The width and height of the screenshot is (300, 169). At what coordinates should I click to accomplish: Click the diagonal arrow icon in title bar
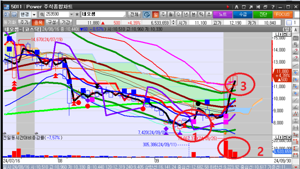(251, 7)
